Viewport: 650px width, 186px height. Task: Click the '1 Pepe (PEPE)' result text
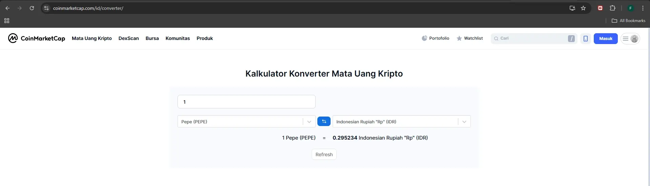(x=299, y=138)
